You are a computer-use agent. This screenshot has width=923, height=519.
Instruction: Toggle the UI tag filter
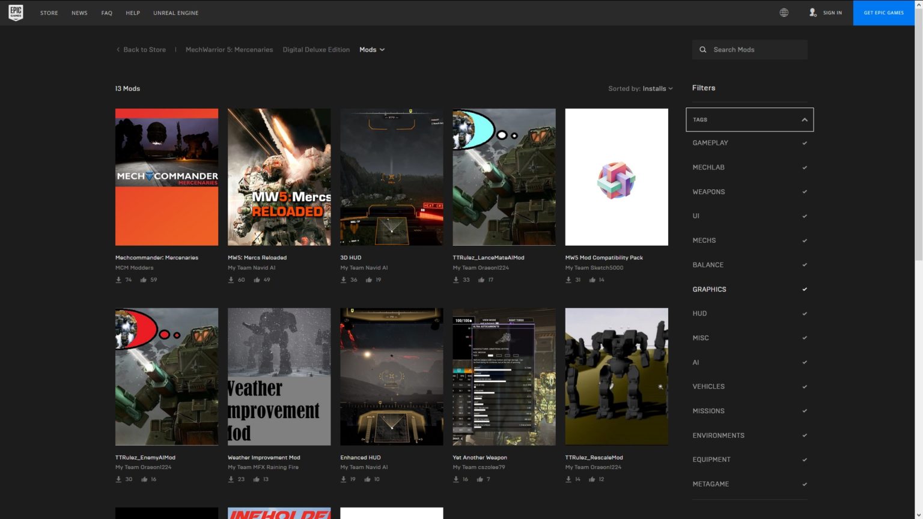point(750,216)
